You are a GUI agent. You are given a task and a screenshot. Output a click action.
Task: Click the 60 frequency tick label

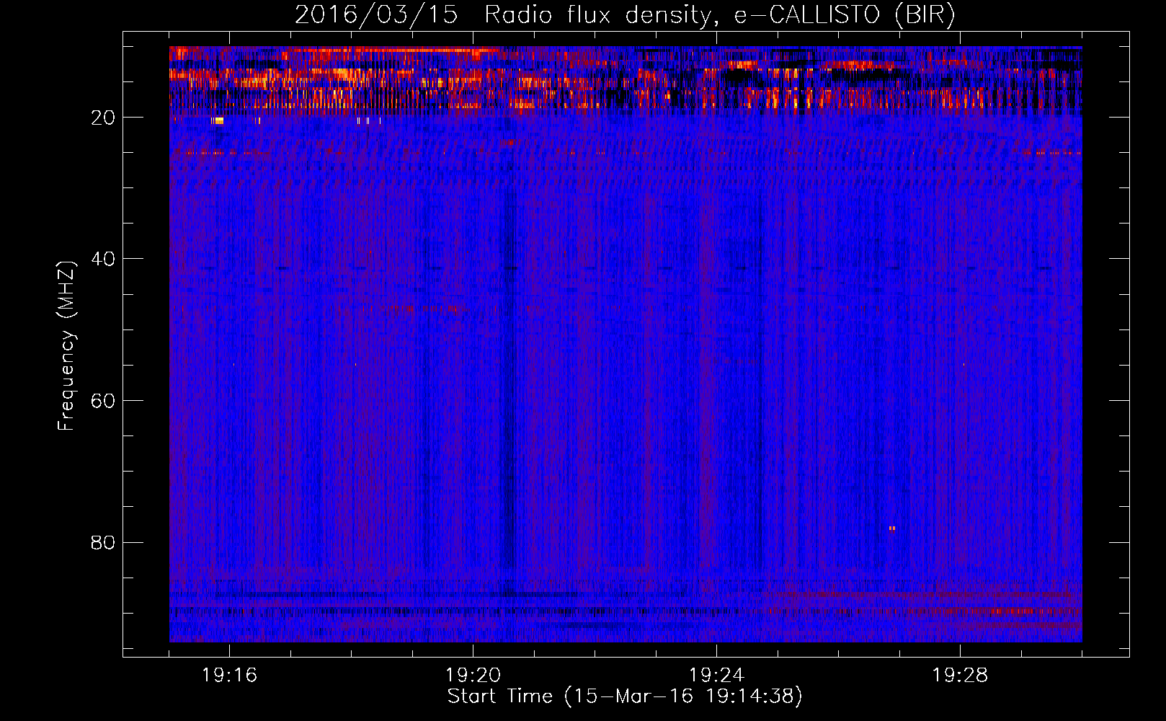point(103,401)
